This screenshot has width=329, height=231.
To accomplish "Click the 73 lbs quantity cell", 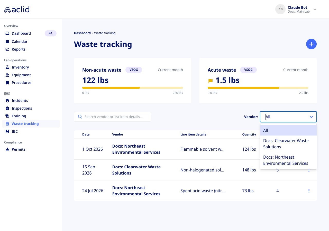I will (x=248, y=191).
